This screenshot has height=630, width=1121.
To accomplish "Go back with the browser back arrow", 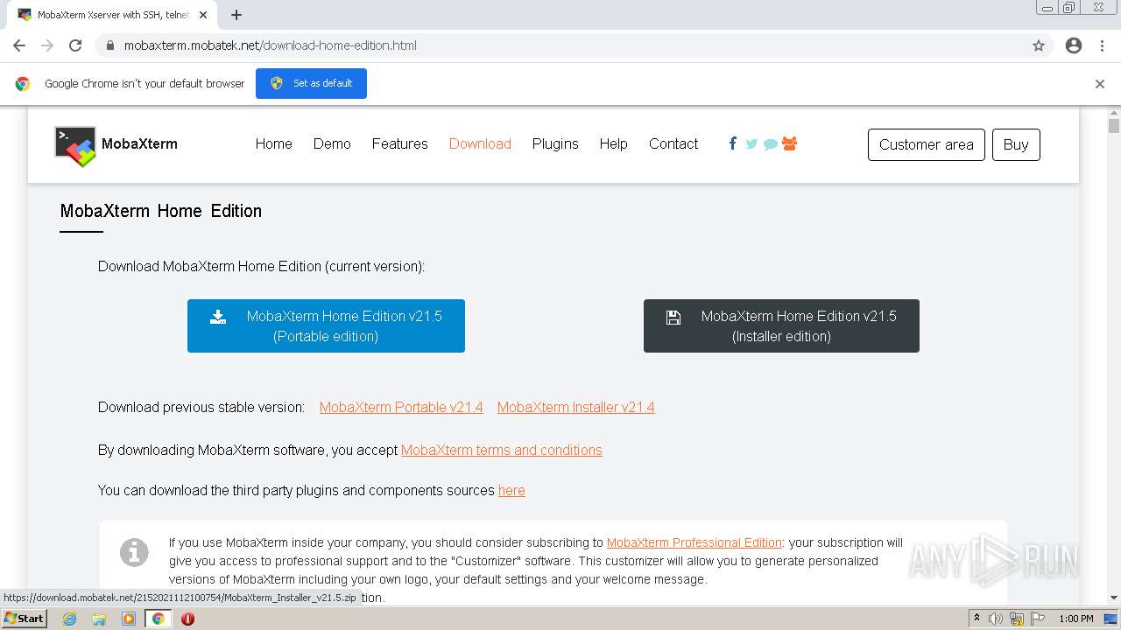I will tap(19, 45).
